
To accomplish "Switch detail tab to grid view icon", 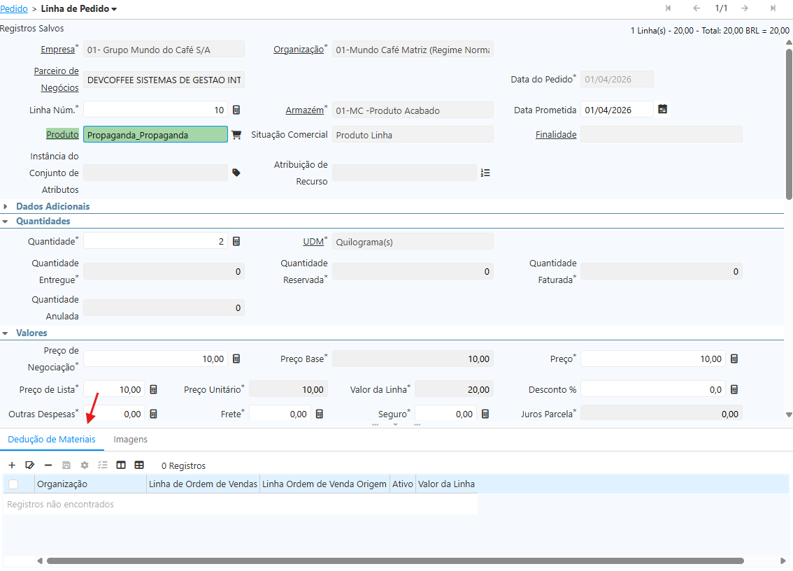I will [x=139, y=465].
